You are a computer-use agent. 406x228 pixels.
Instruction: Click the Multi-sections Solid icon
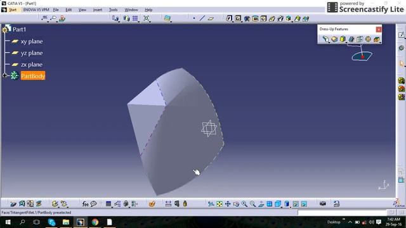[x=298, y=18]
